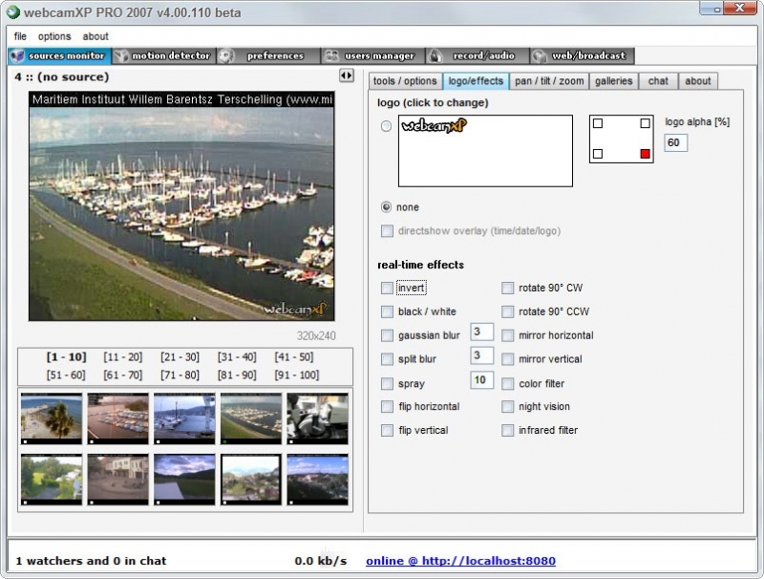Image resolution: width=764 pixels, height=579 pixels.
Task: Enable black / white effect
Action: pyautogui.click(x=387, y=311)
